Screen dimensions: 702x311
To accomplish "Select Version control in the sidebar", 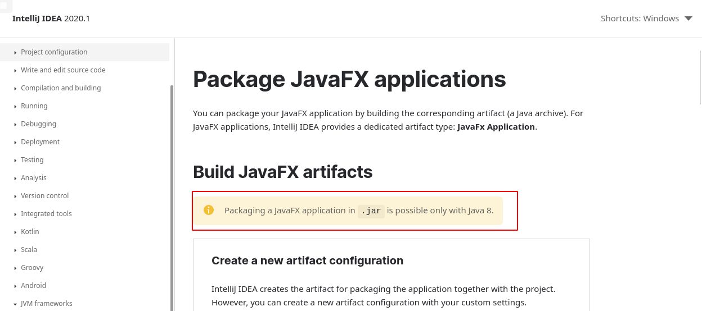I will [44, 196].
